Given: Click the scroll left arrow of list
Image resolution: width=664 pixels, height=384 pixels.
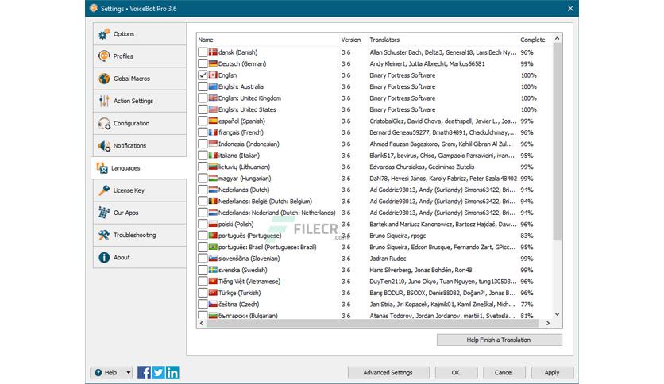Looking at the screenshot, I should (x=202, y=323).
